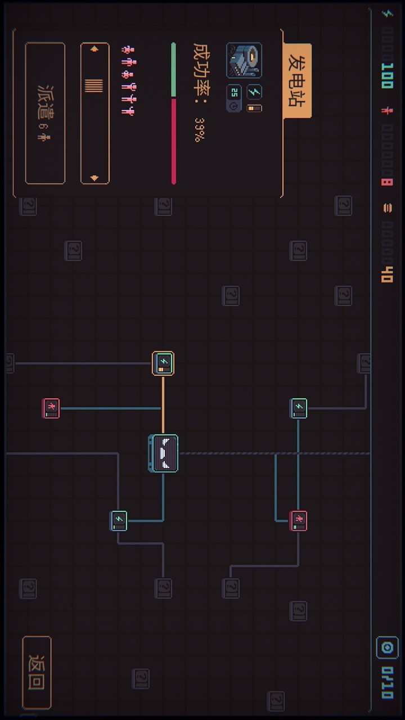Tap the stacked resource icon beside 40

[386, 208]
